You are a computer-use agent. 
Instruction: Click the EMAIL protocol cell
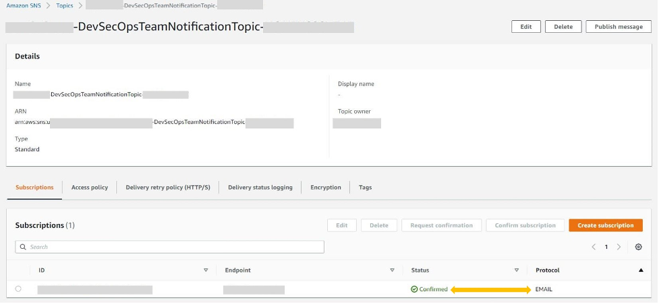544,290
